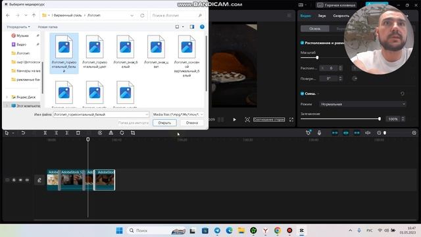Screen dimensions: 421x237
Task: Start voice-over recording with microphone icon
Action: [x=319, y=133]
